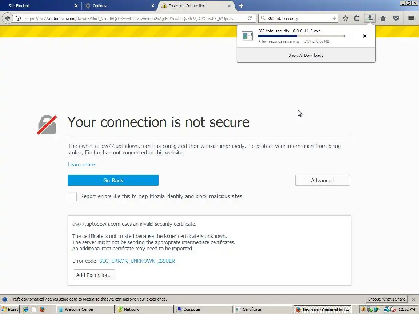Close the Site Blocked tab
Screen dimensions: 419x314
point(76,5)
